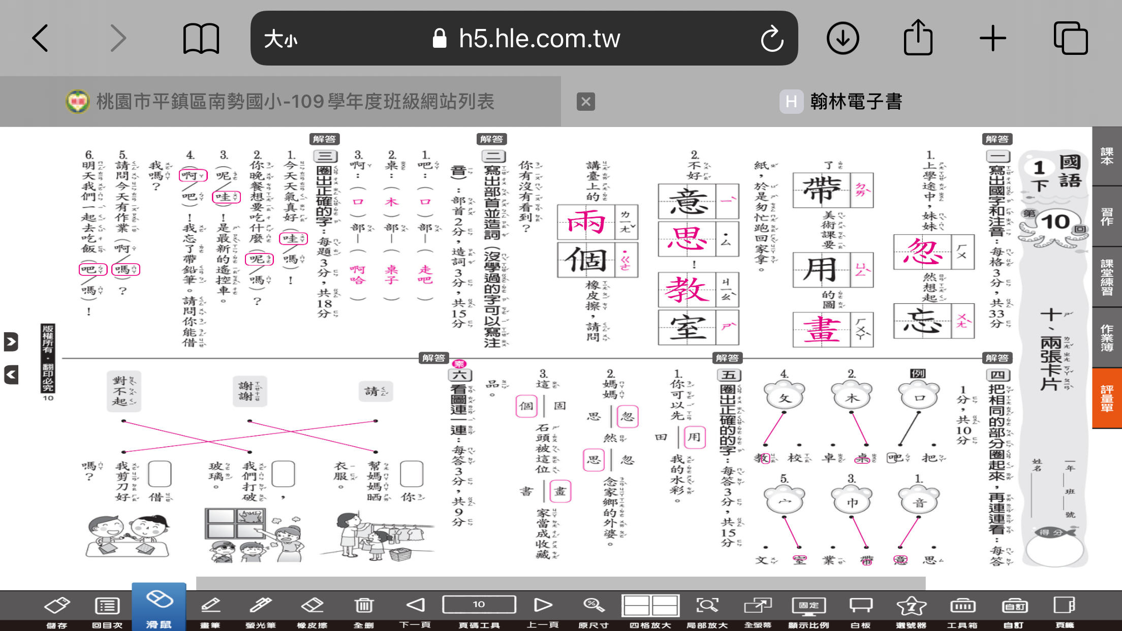Click the 謝謝 word card
The image size is (1122, 631).
coord(250,391)
